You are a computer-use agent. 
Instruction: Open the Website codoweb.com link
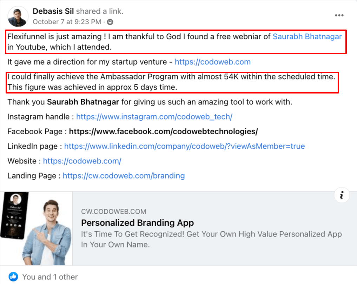(82, 161)
